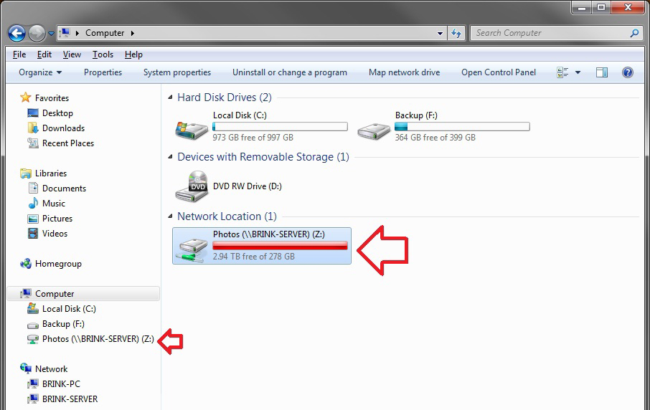Image resolution: width=650 pixels, height=410 pixels.
Task: Select Computer in navigation pane
Action: coord(83,294)
